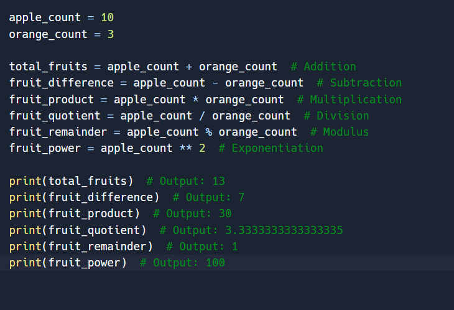This screenshot has height=310, width=454.
Task: Click the '# Multiplication' comment
Action: click(349, 100)
